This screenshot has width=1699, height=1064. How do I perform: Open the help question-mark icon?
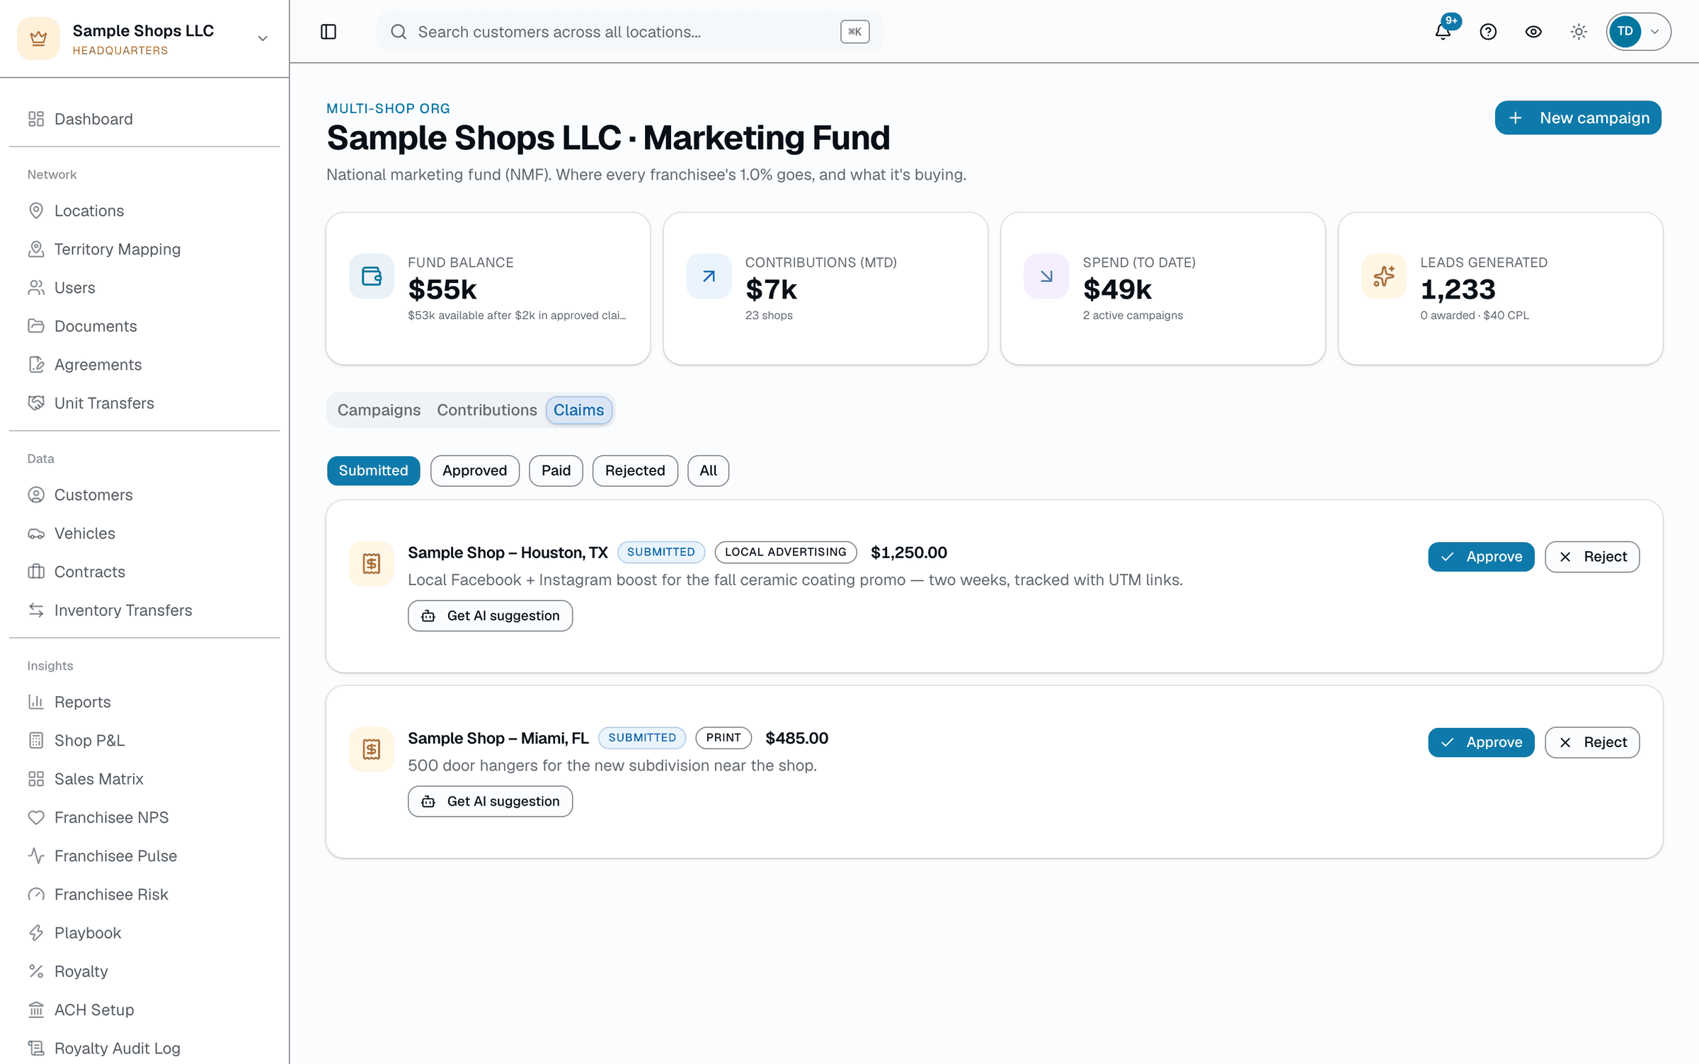1488,32
